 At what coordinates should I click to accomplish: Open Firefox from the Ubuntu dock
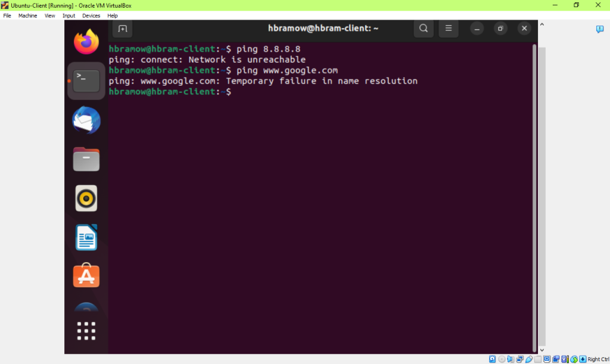[x=86, y=42]
